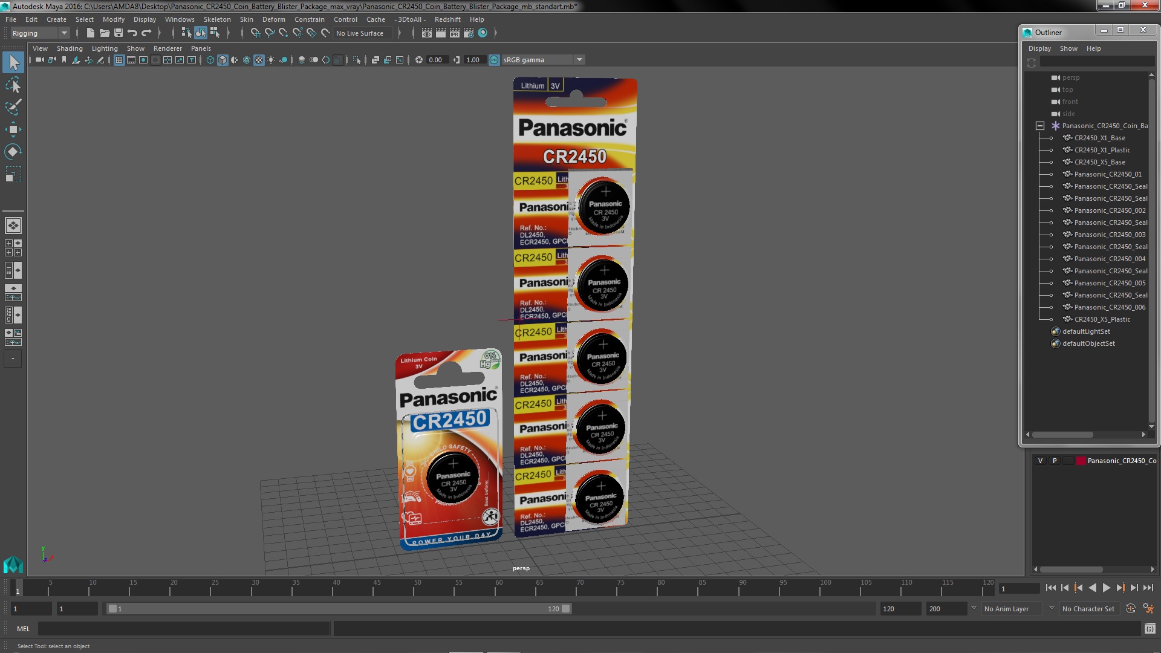The image size is (1161, 653).
Task: Select by hierarchy mode icon
Action: coord(186,33)
